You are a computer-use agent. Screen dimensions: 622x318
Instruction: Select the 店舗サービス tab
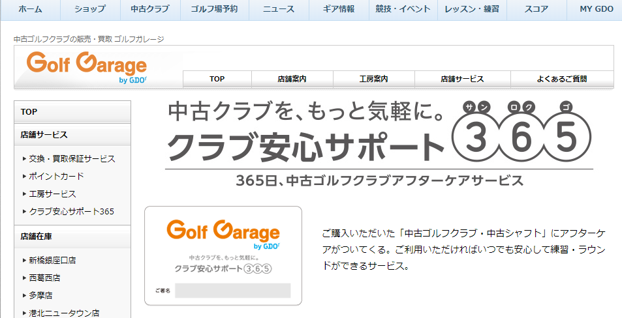462,79
